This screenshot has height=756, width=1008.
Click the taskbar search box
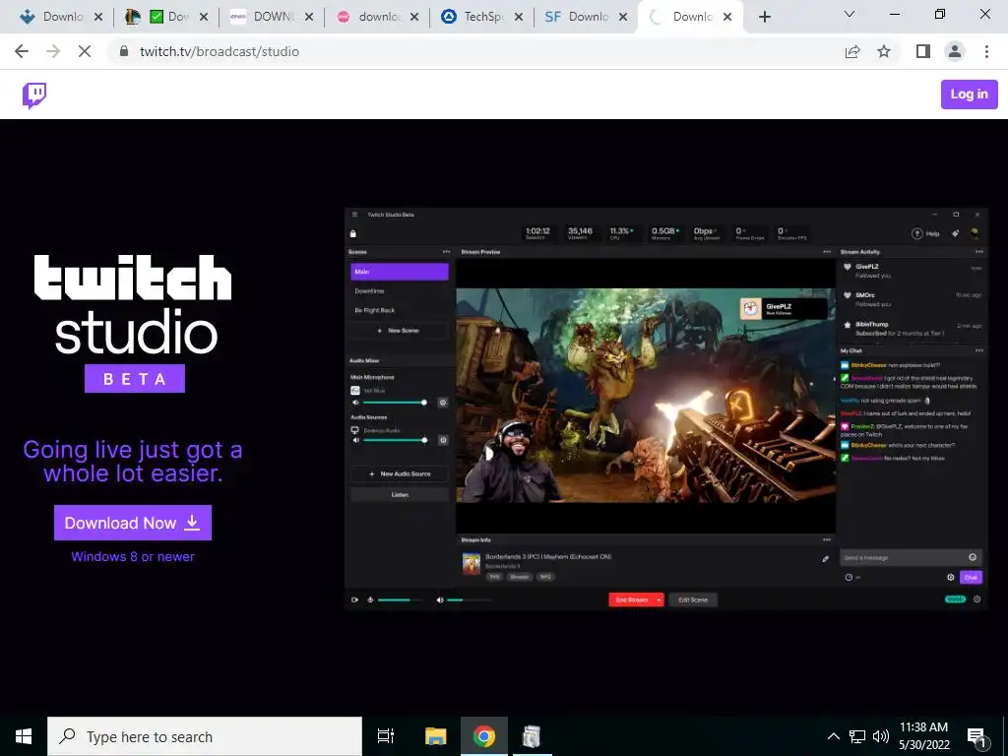click(205, 736)
